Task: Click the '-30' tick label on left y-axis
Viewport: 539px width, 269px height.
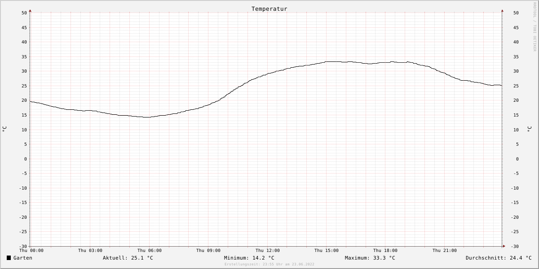Action: coord(23,247)
